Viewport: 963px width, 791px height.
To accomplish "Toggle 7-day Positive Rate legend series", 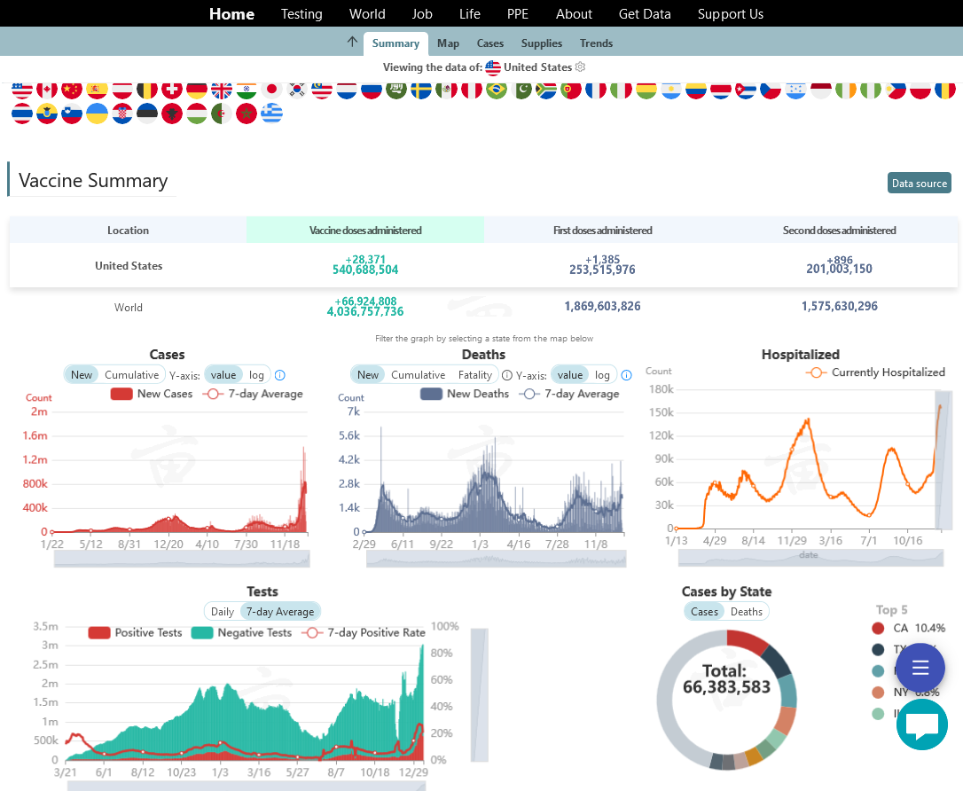I will (364, 632).
